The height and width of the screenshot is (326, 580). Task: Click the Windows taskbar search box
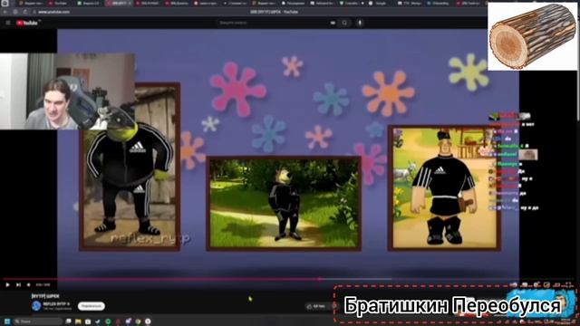[x=37, y=321]
